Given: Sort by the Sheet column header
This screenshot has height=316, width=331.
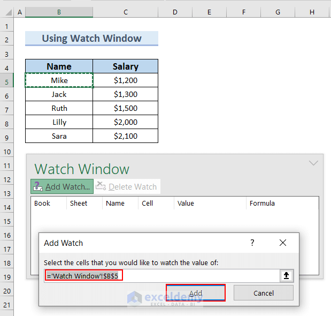Looking at the screenshot, I should tap(84, 204).
